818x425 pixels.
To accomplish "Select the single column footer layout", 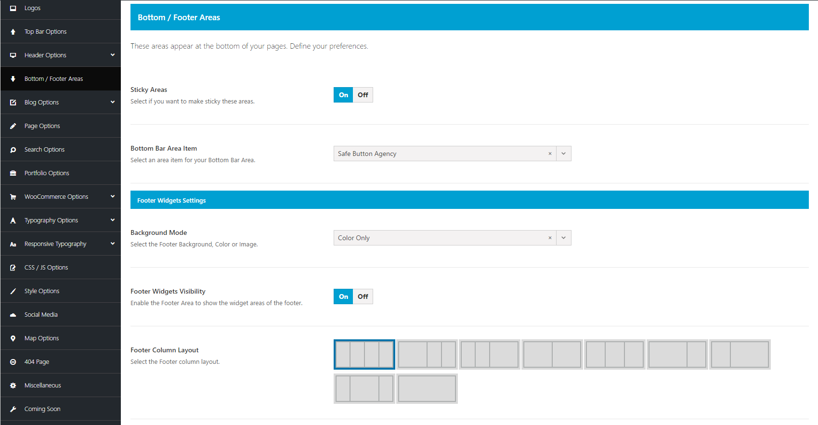I will pos(427,389).
